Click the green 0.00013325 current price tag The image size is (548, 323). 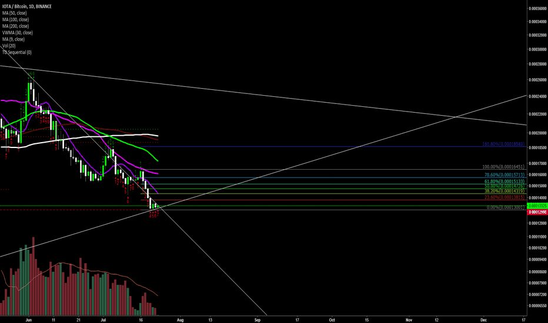[537, 206]
